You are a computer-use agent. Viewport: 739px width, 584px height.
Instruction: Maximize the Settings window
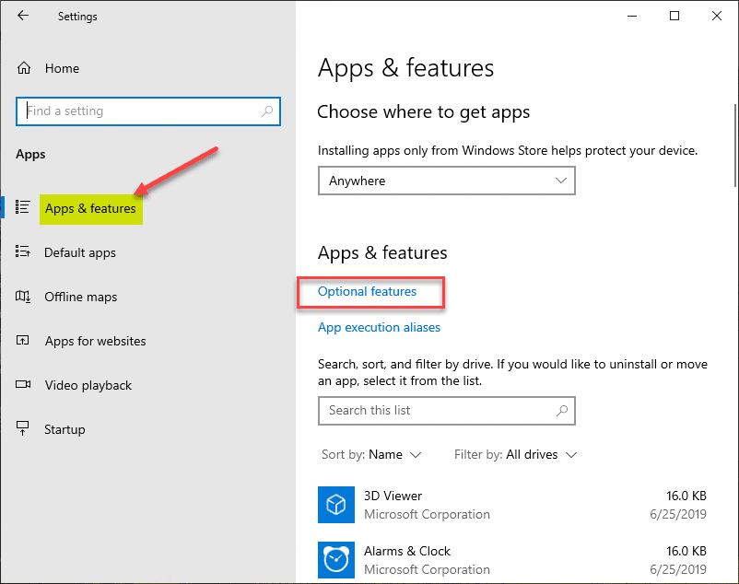[x=674, y=16]
